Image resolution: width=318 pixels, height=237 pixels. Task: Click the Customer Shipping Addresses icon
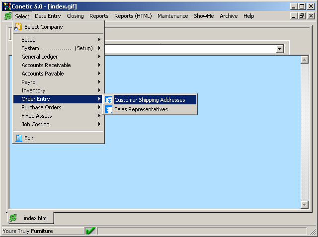[x=108, y=100]
